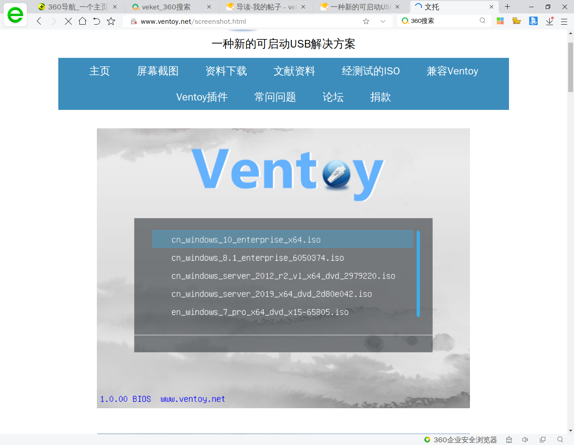Open the home page icon
Viewport: 574px width, 445px height.
point(83,21)
